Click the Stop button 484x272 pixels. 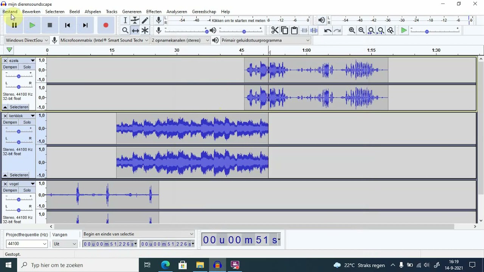pos(50,25)
